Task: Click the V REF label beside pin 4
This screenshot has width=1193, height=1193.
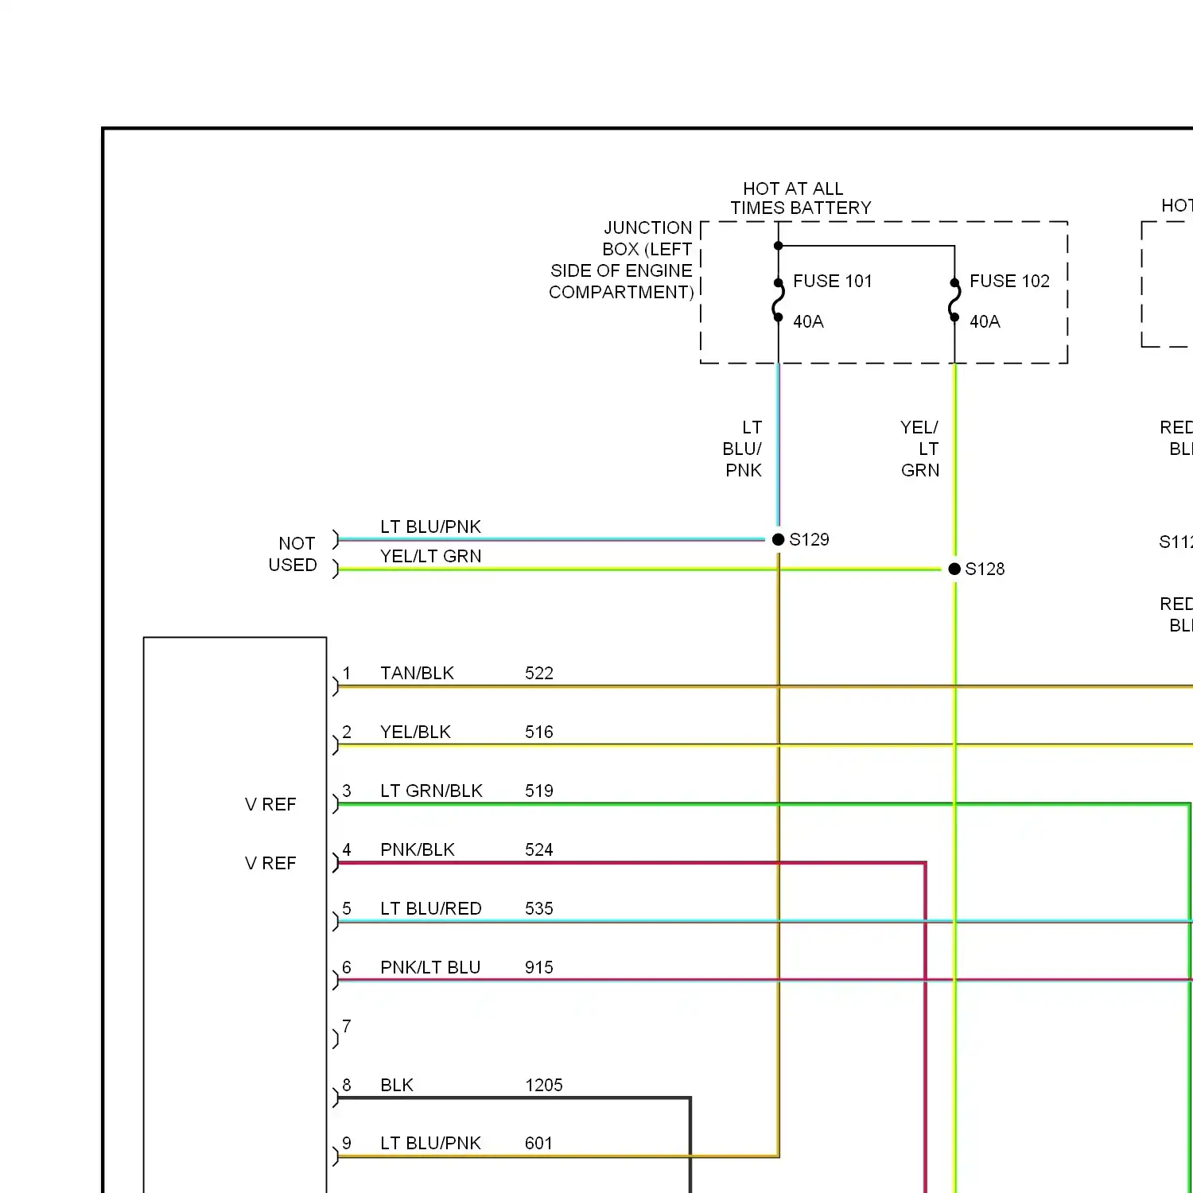Action: click(270, 864)
